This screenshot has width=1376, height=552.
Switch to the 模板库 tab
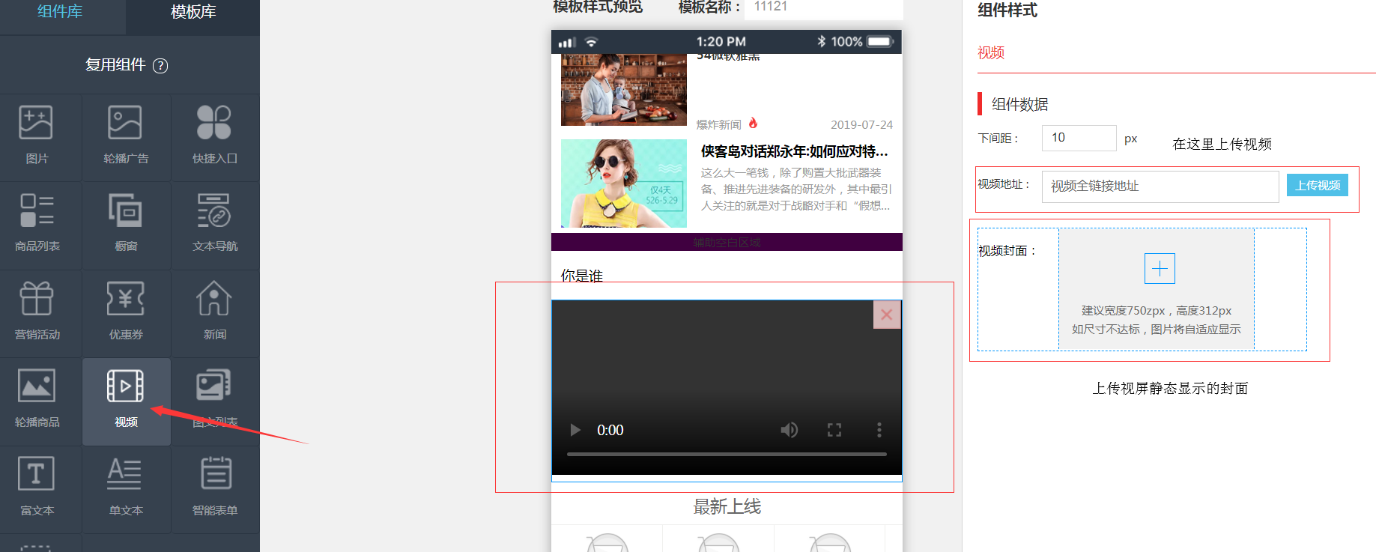click(193, 13)
